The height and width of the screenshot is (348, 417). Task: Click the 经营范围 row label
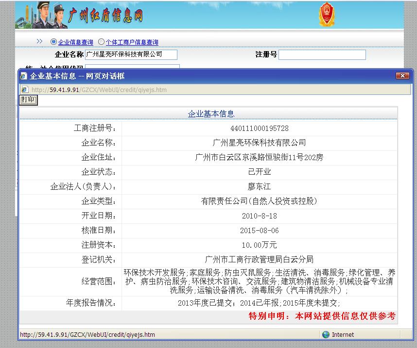click(x=98, y=281)
